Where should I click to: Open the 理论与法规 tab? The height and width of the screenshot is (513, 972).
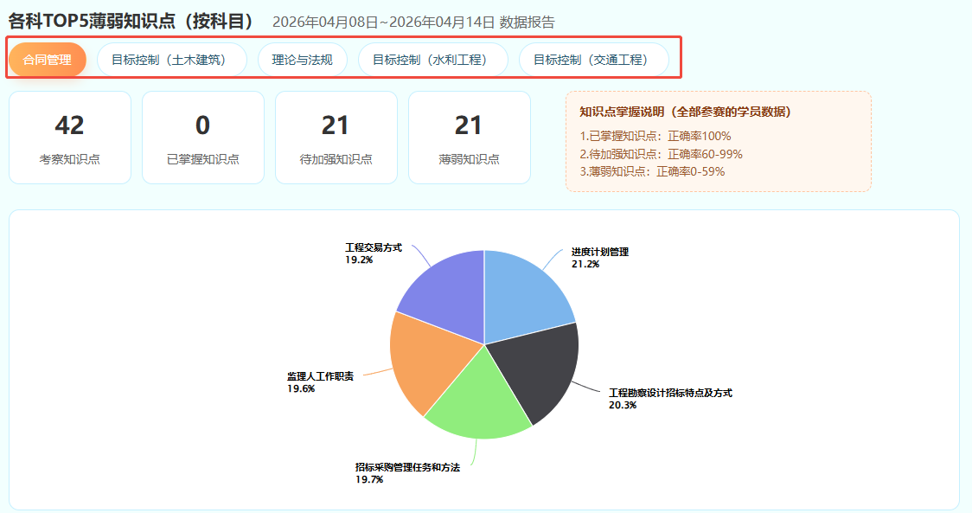(x=302, y=60)
